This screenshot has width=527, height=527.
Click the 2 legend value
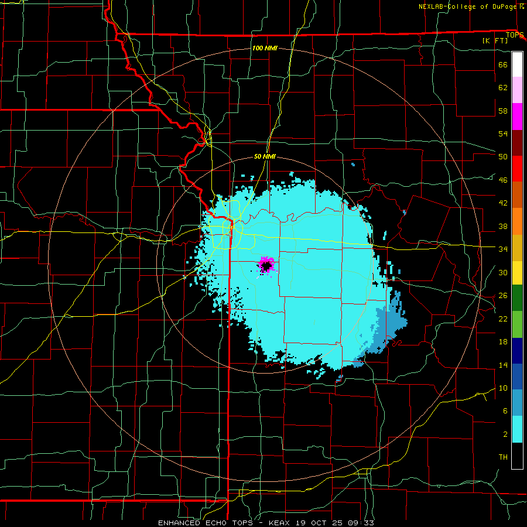[x=505, y=434]
